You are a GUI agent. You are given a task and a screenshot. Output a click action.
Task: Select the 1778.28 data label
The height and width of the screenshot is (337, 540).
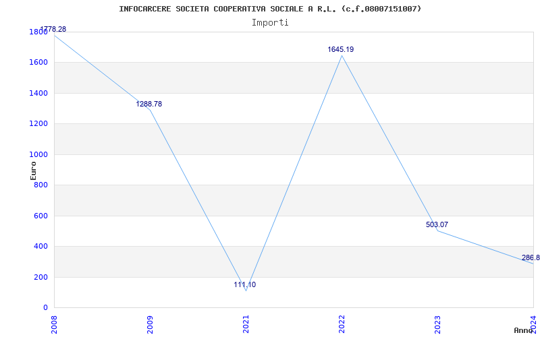53,29
